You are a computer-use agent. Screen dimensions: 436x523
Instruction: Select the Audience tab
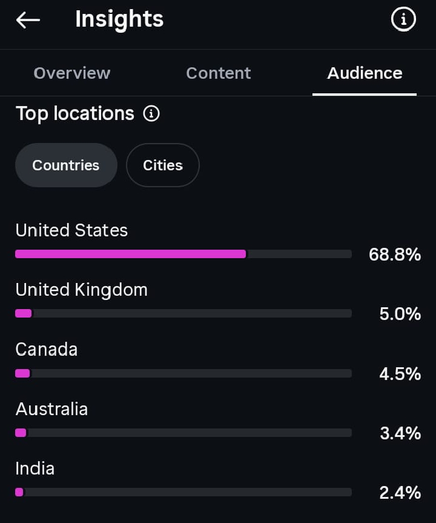[x=365, y=73]
